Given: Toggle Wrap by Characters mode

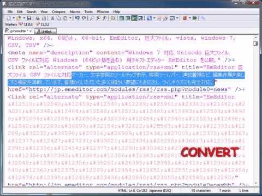Looking at the screenshot, I should coord(128,18).
